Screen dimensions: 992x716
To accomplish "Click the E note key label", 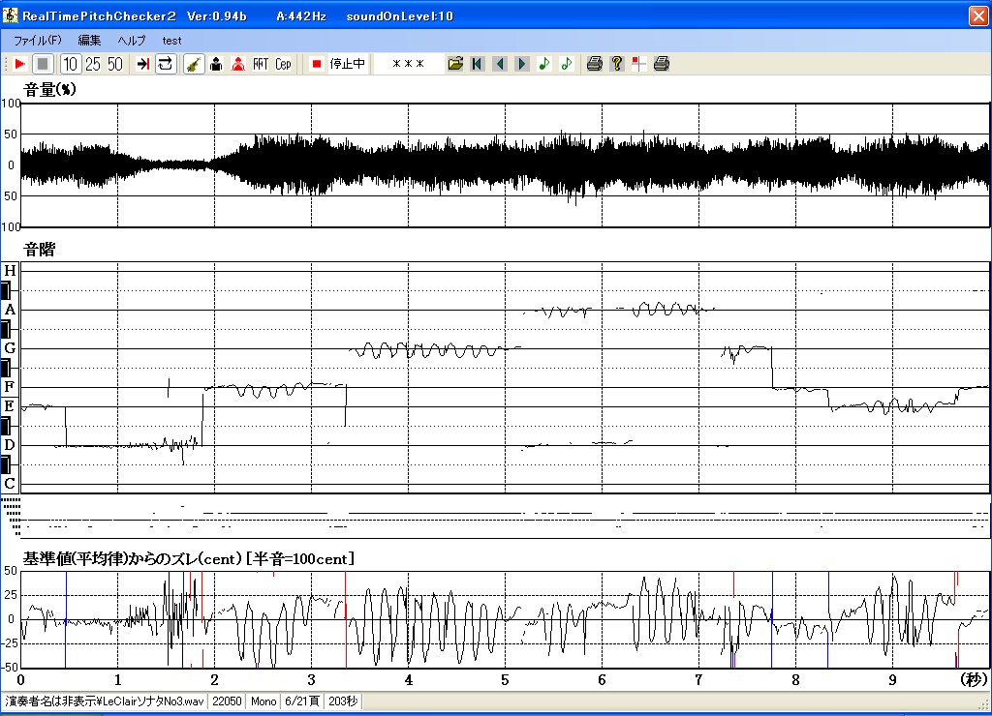I will (x=10, y=406).
